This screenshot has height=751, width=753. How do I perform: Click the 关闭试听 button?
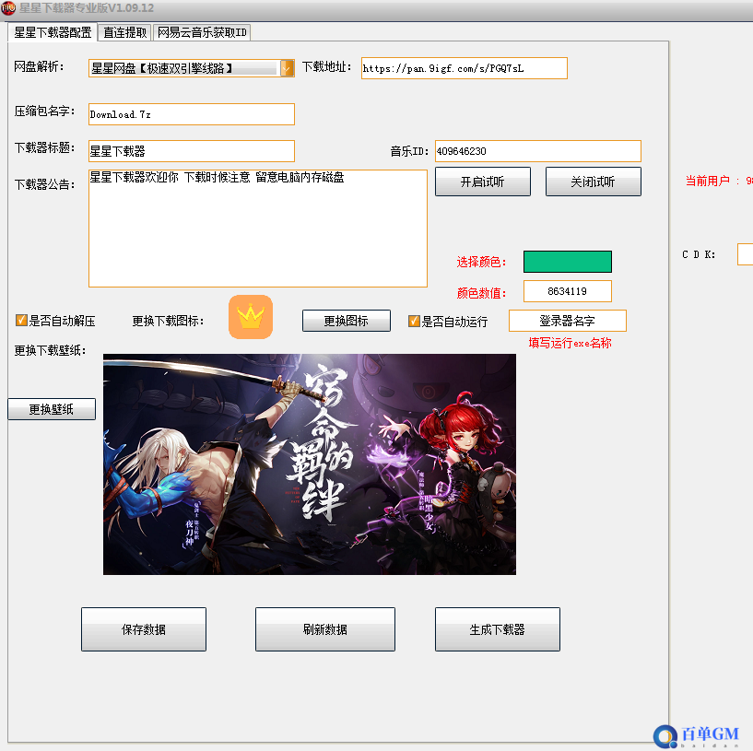(x=593, y=182)
